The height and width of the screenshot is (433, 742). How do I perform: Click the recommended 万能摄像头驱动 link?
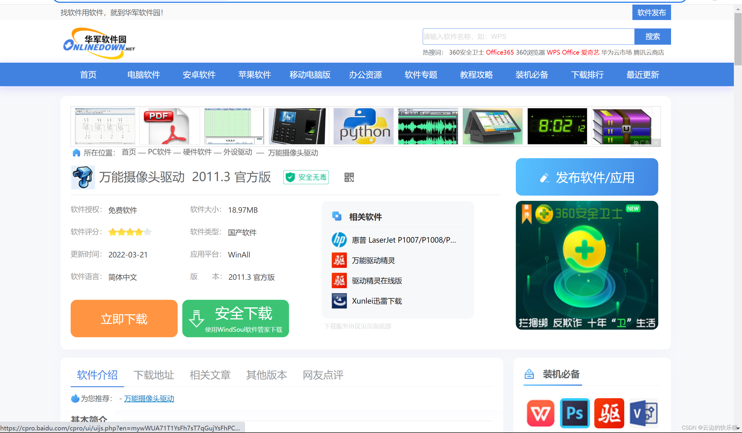click(x=149, y=398)
